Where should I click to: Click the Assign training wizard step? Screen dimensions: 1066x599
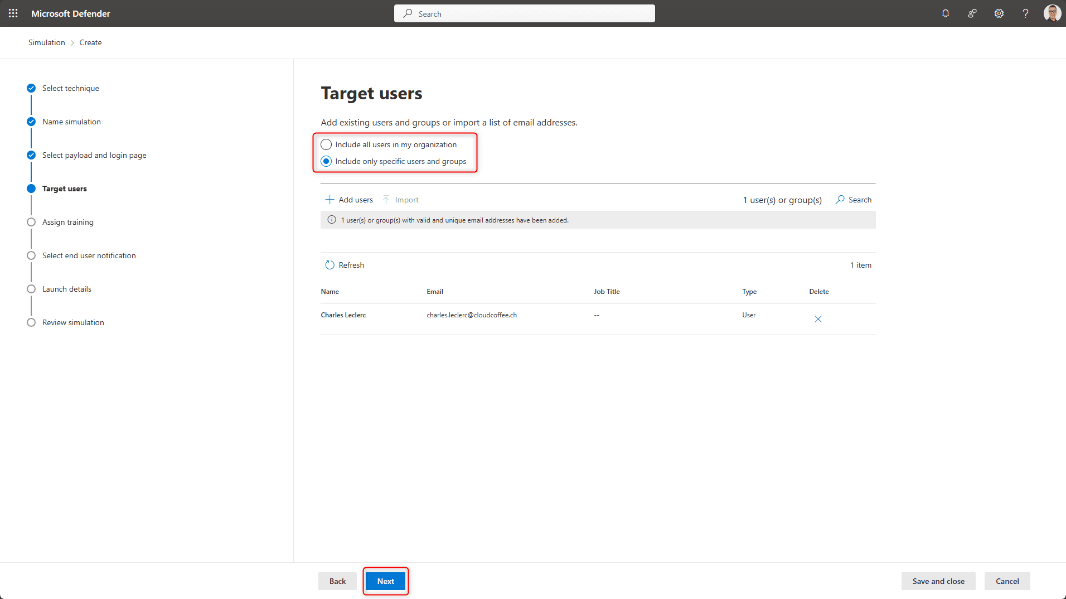coord(67,221)
